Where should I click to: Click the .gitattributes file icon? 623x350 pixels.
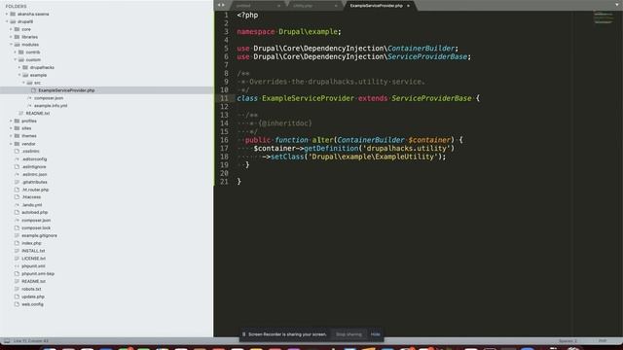click(17, 182)
